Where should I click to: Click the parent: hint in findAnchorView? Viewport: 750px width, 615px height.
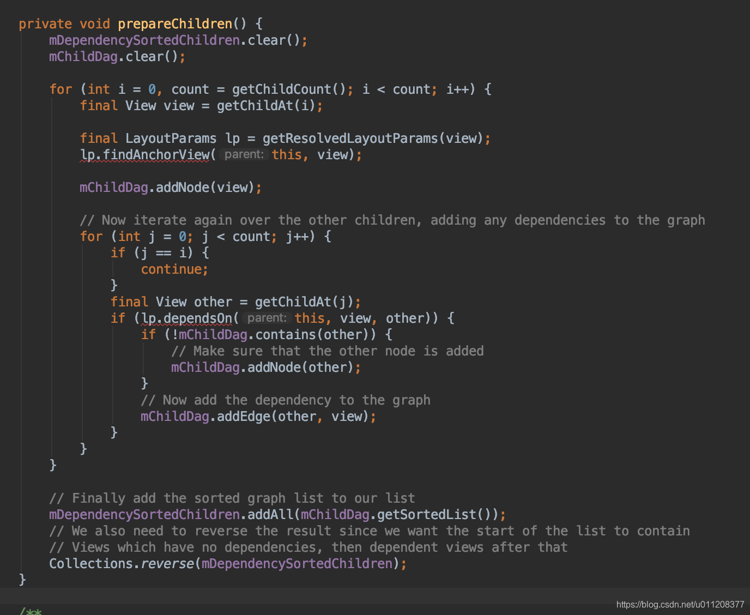(244, 155)
